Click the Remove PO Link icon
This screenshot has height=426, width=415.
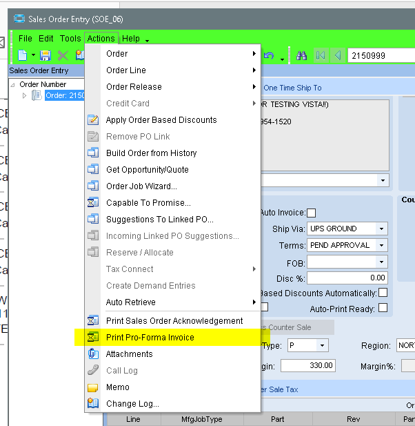pos(93,137)
